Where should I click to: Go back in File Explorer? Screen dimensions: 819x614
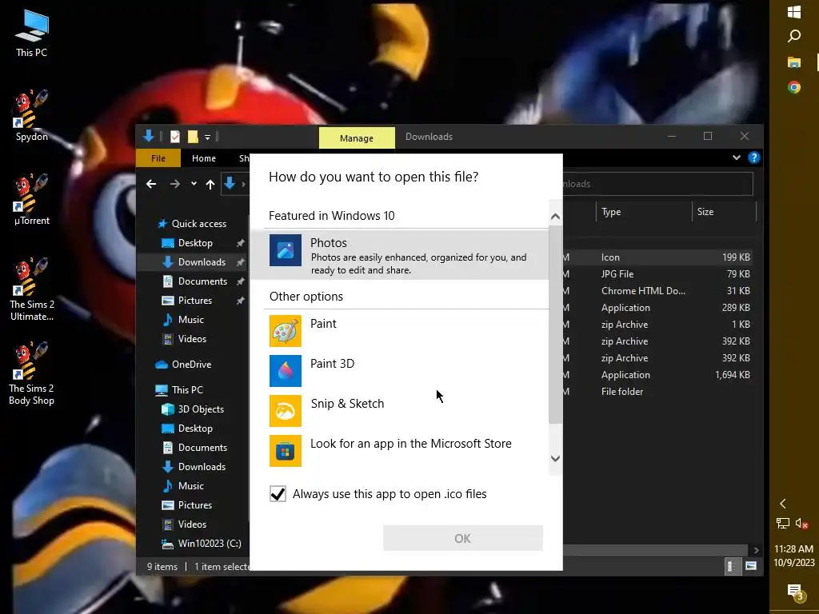click(151, 184)
